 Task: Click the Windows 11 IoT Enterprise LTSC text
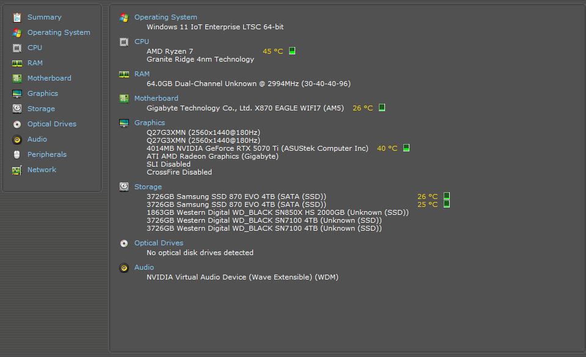point(215,27)
